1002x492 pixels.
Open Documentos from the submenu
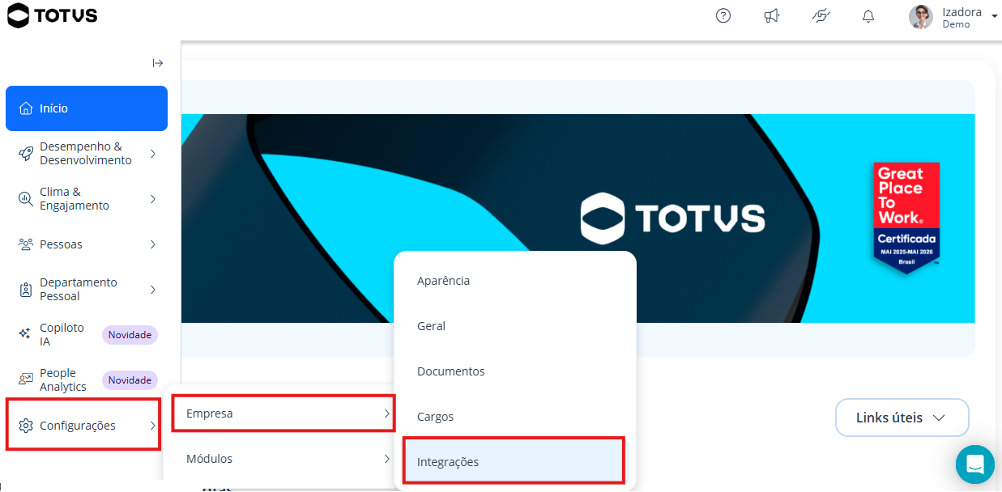(x=515, y=371)
